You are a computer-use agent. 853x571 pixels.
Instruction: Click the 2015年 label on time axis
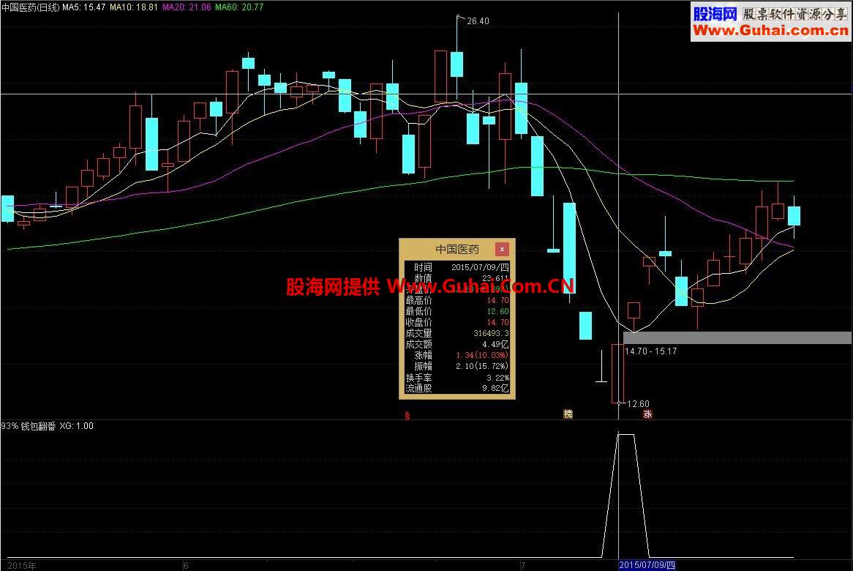pyautogui.click(x=22, y=566)
